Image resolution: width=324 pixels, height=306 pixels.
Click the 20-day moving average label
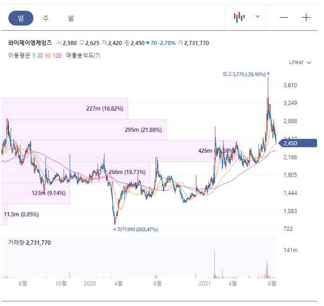pos(40,56)
